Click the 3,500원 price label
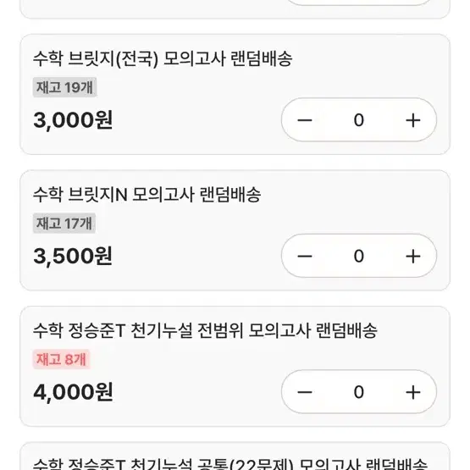 pos(73,257)
